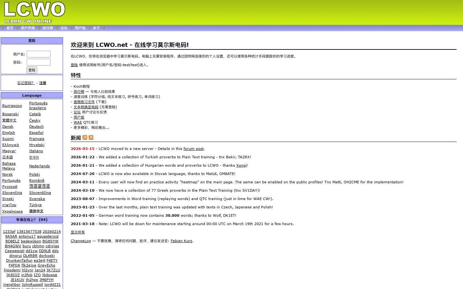Open online user aquasteroid's profile
Screen dimensions: 463x289
click(x=48, y=236)
